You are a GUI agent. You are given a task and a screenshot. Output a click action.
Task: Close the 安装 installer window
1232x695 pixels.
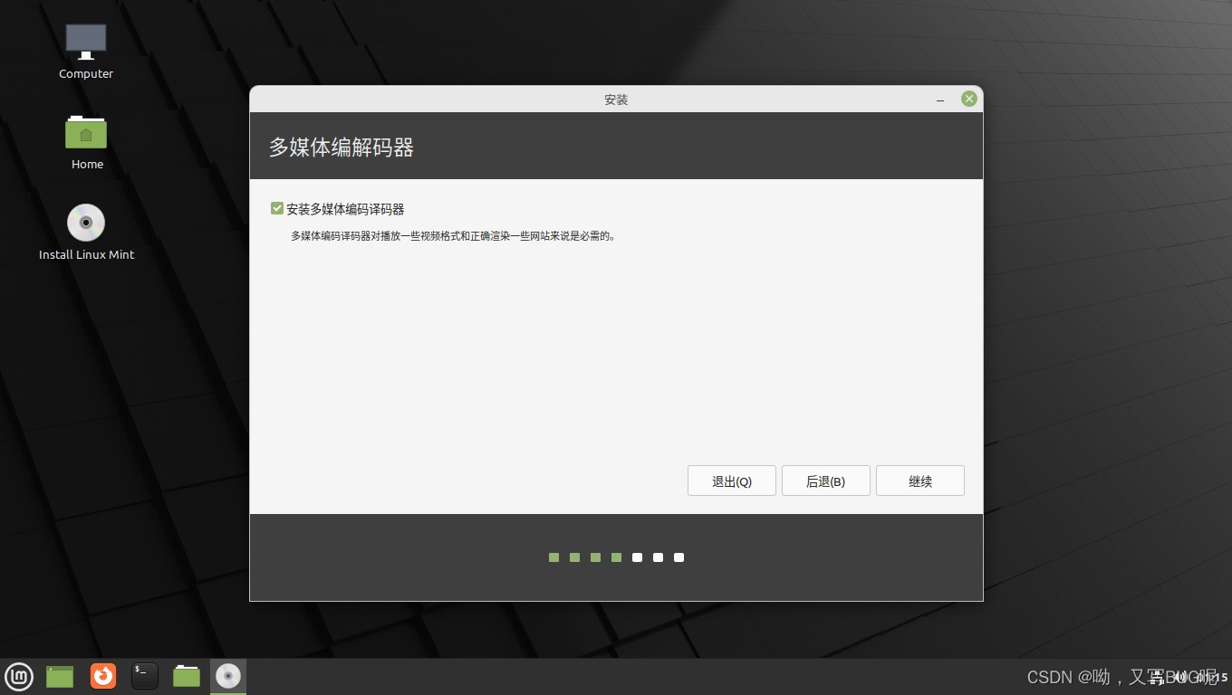(x=969, y=99)
